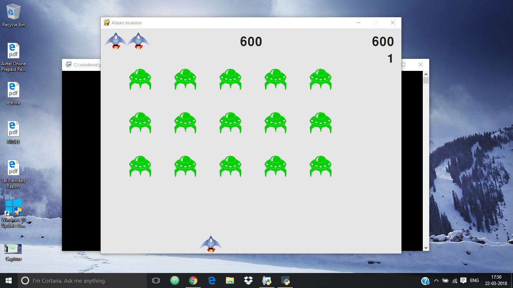Open the Windows Start menu
The width and height of the screenshot is (513, 288).
[9, 280]
